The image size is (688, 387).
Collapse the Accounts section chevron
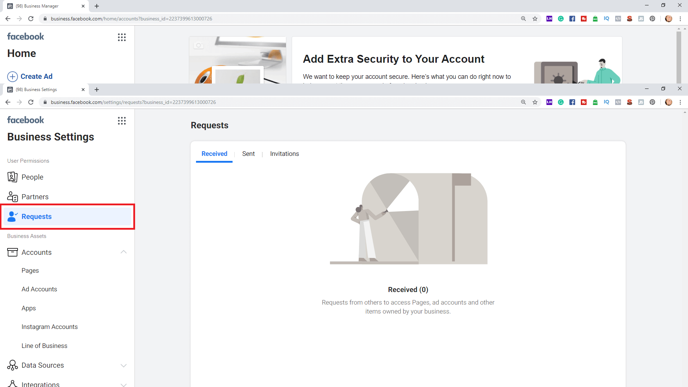[124, 252]
